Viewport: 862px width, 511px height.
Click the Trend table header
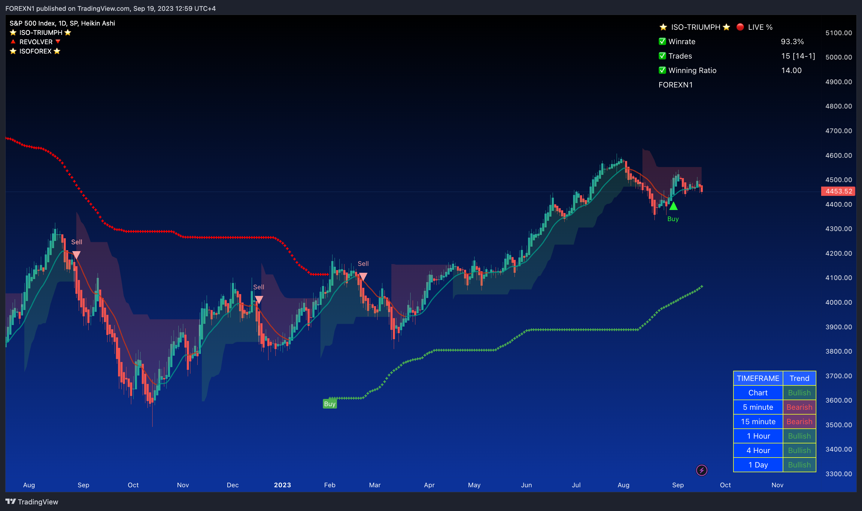pyautogui.click(x=799, y=378)
